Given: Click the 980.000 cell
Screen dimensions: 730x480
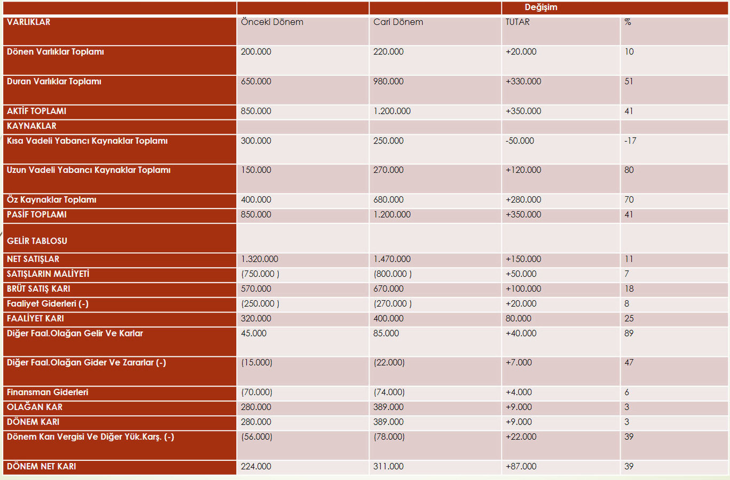Looking at the screenshot, I should tap(388, 82).
